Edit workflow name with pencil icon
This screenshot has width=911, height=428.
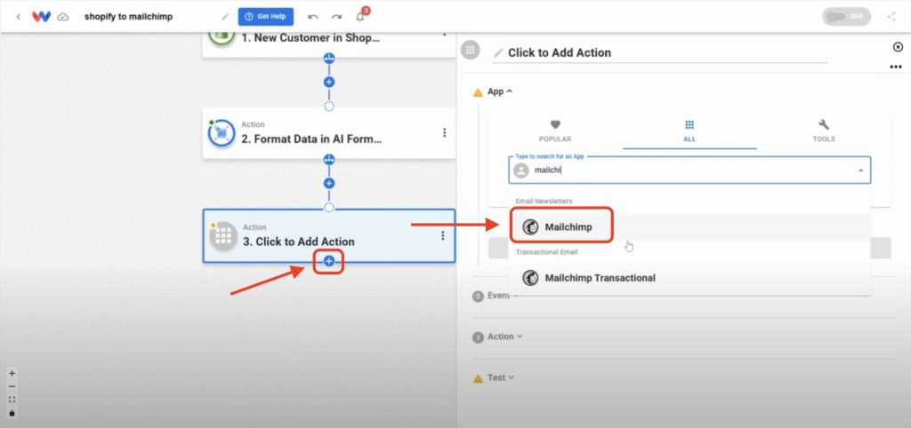[225, 17]
